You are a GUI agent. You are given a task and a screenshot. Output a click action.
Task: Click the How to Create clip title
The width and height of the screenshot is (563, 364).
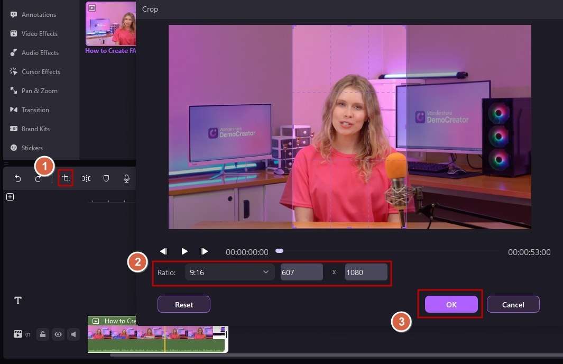[x=110, y=51]
